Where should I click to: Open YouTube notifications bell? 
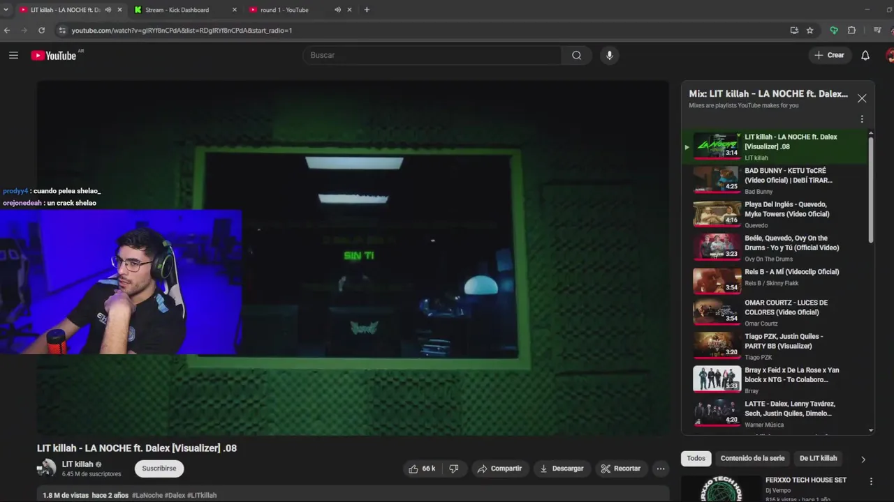tap(865, 55)
